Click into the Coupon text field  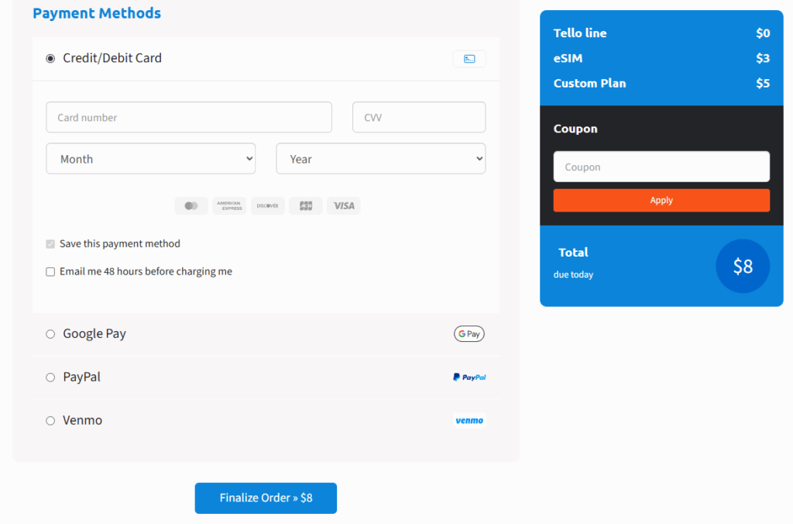coord(661,167)
